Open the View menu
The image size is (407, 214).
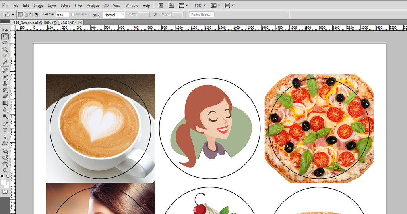click(117, 6)
